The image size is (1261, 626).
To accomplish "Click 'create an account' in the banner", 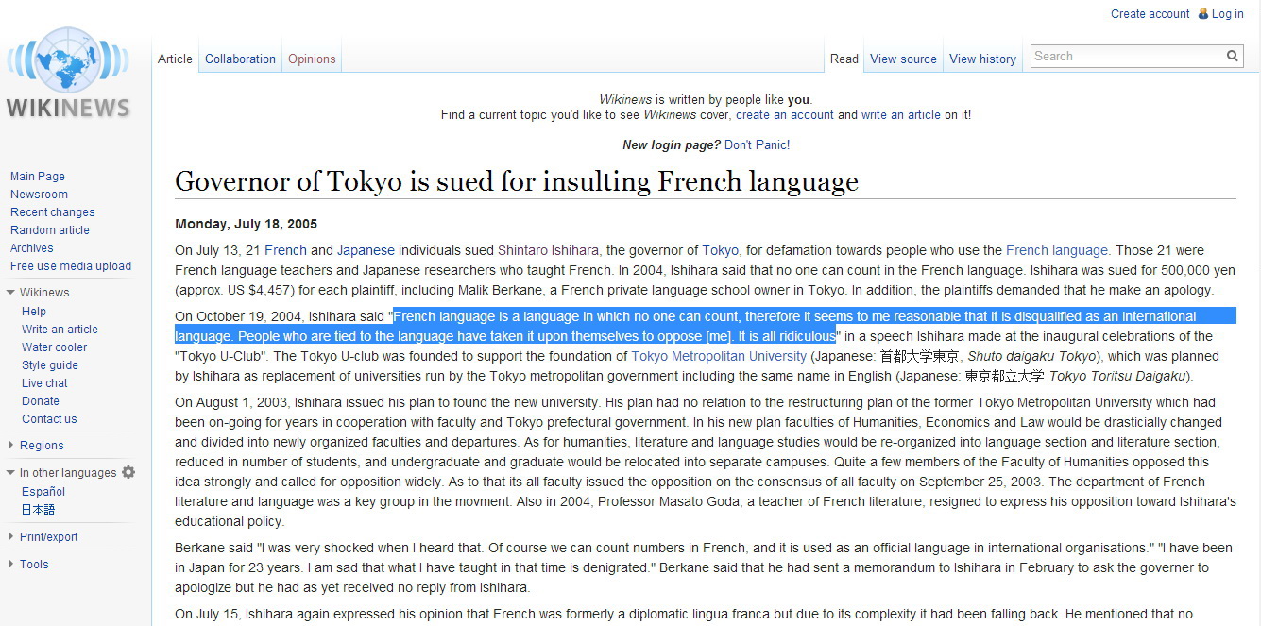I will pyautogui.click(x=785, y=115).
